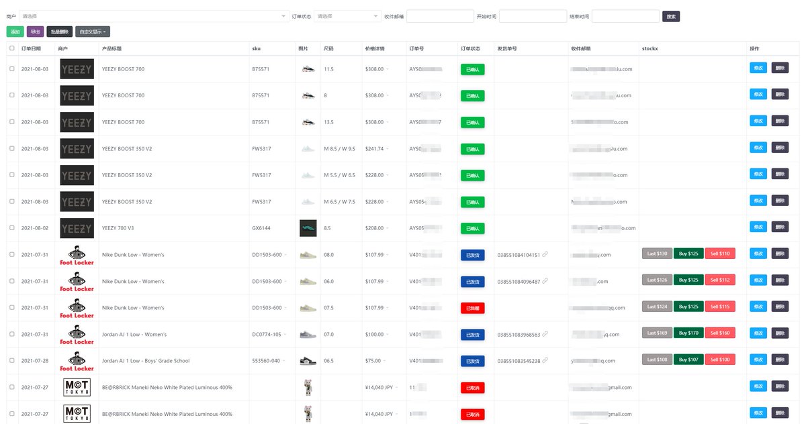Open tracking link icon beside 038551084096487
Image resolution: width=806 pixels, height=424 pixels.
[x=545, y=281]
